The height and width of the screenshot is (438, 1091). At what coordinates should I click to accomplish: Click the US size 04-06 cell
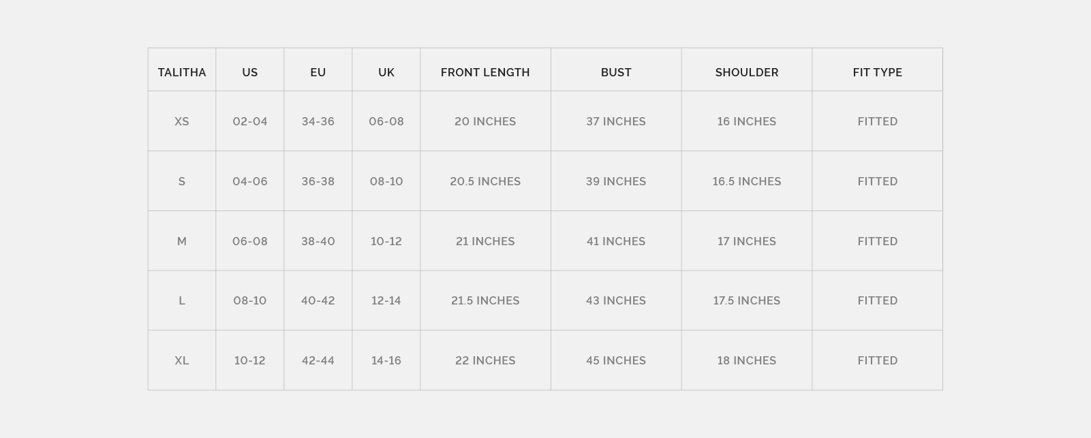tap(250, 181)
